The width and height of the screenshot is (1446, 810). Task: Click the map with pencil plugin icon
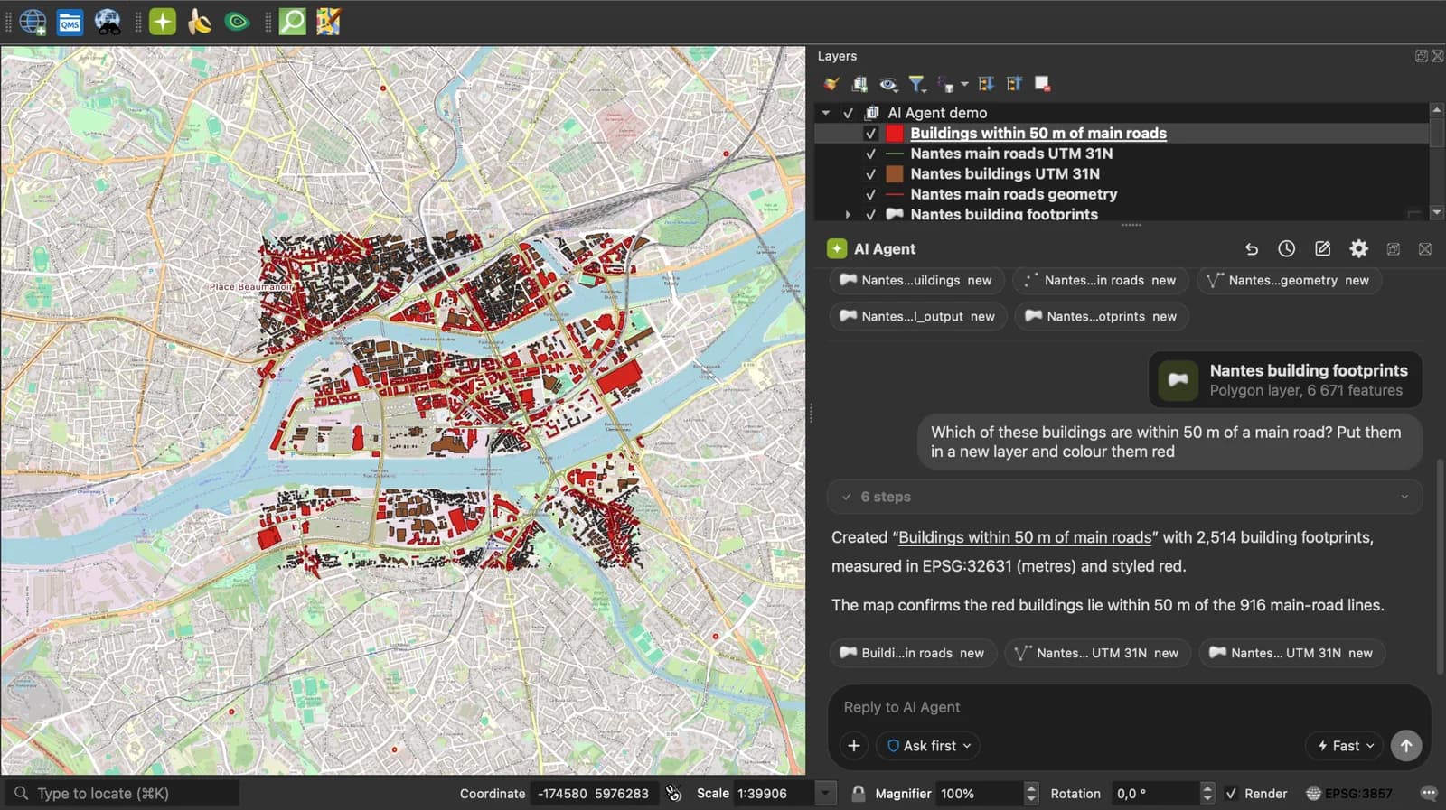pos(328,22)
